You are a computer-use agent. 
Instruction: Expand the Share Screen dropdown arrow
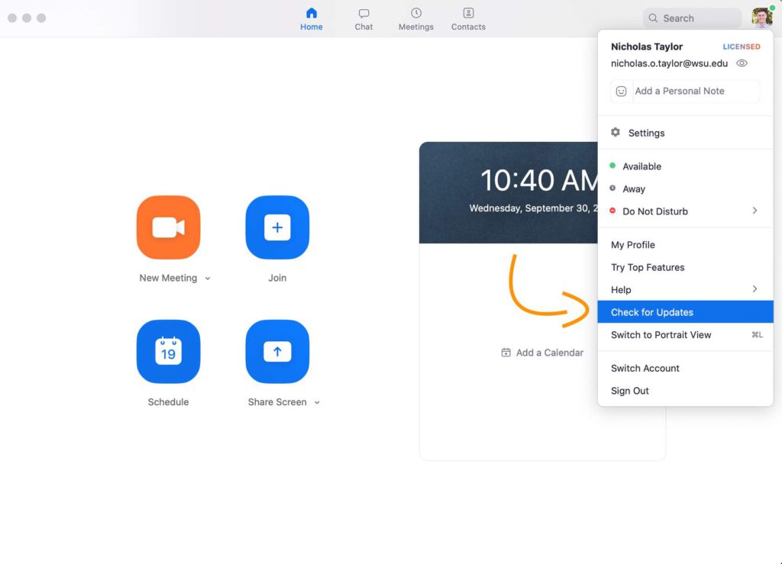tap(317, 403)
